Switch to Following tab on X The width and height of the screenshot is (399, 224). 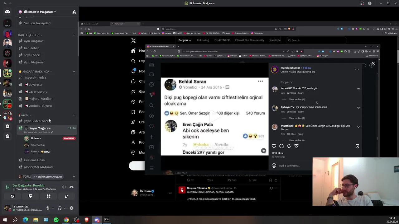203,40
